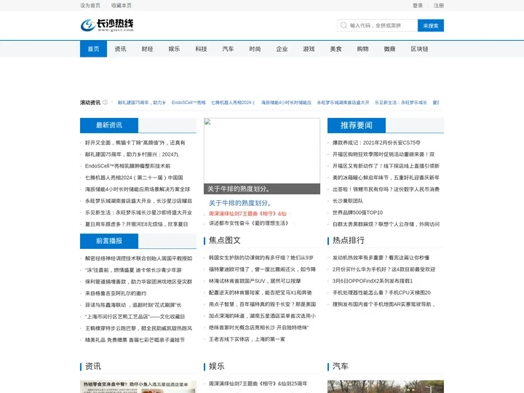Viewport: 524px width, 393px height.
Task: Open article 发动机热效率有多重要
Action: (x=381, y=258)
